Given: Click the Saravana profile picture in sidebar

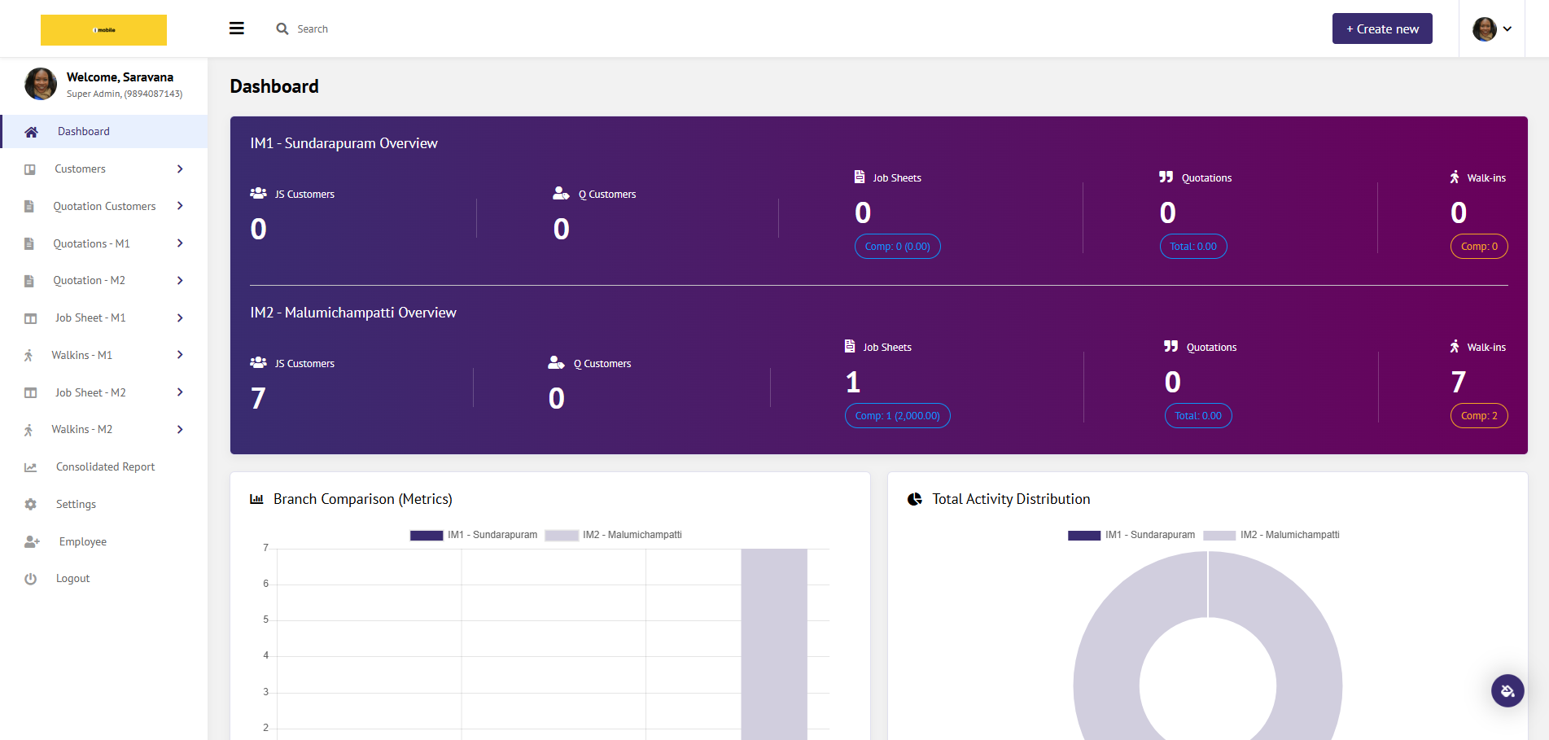Looking at the screenshot, I should (41, 84).
